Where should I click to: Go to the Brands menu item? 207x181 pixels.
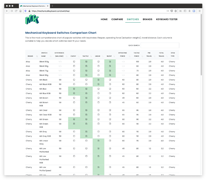coord(147,19)
